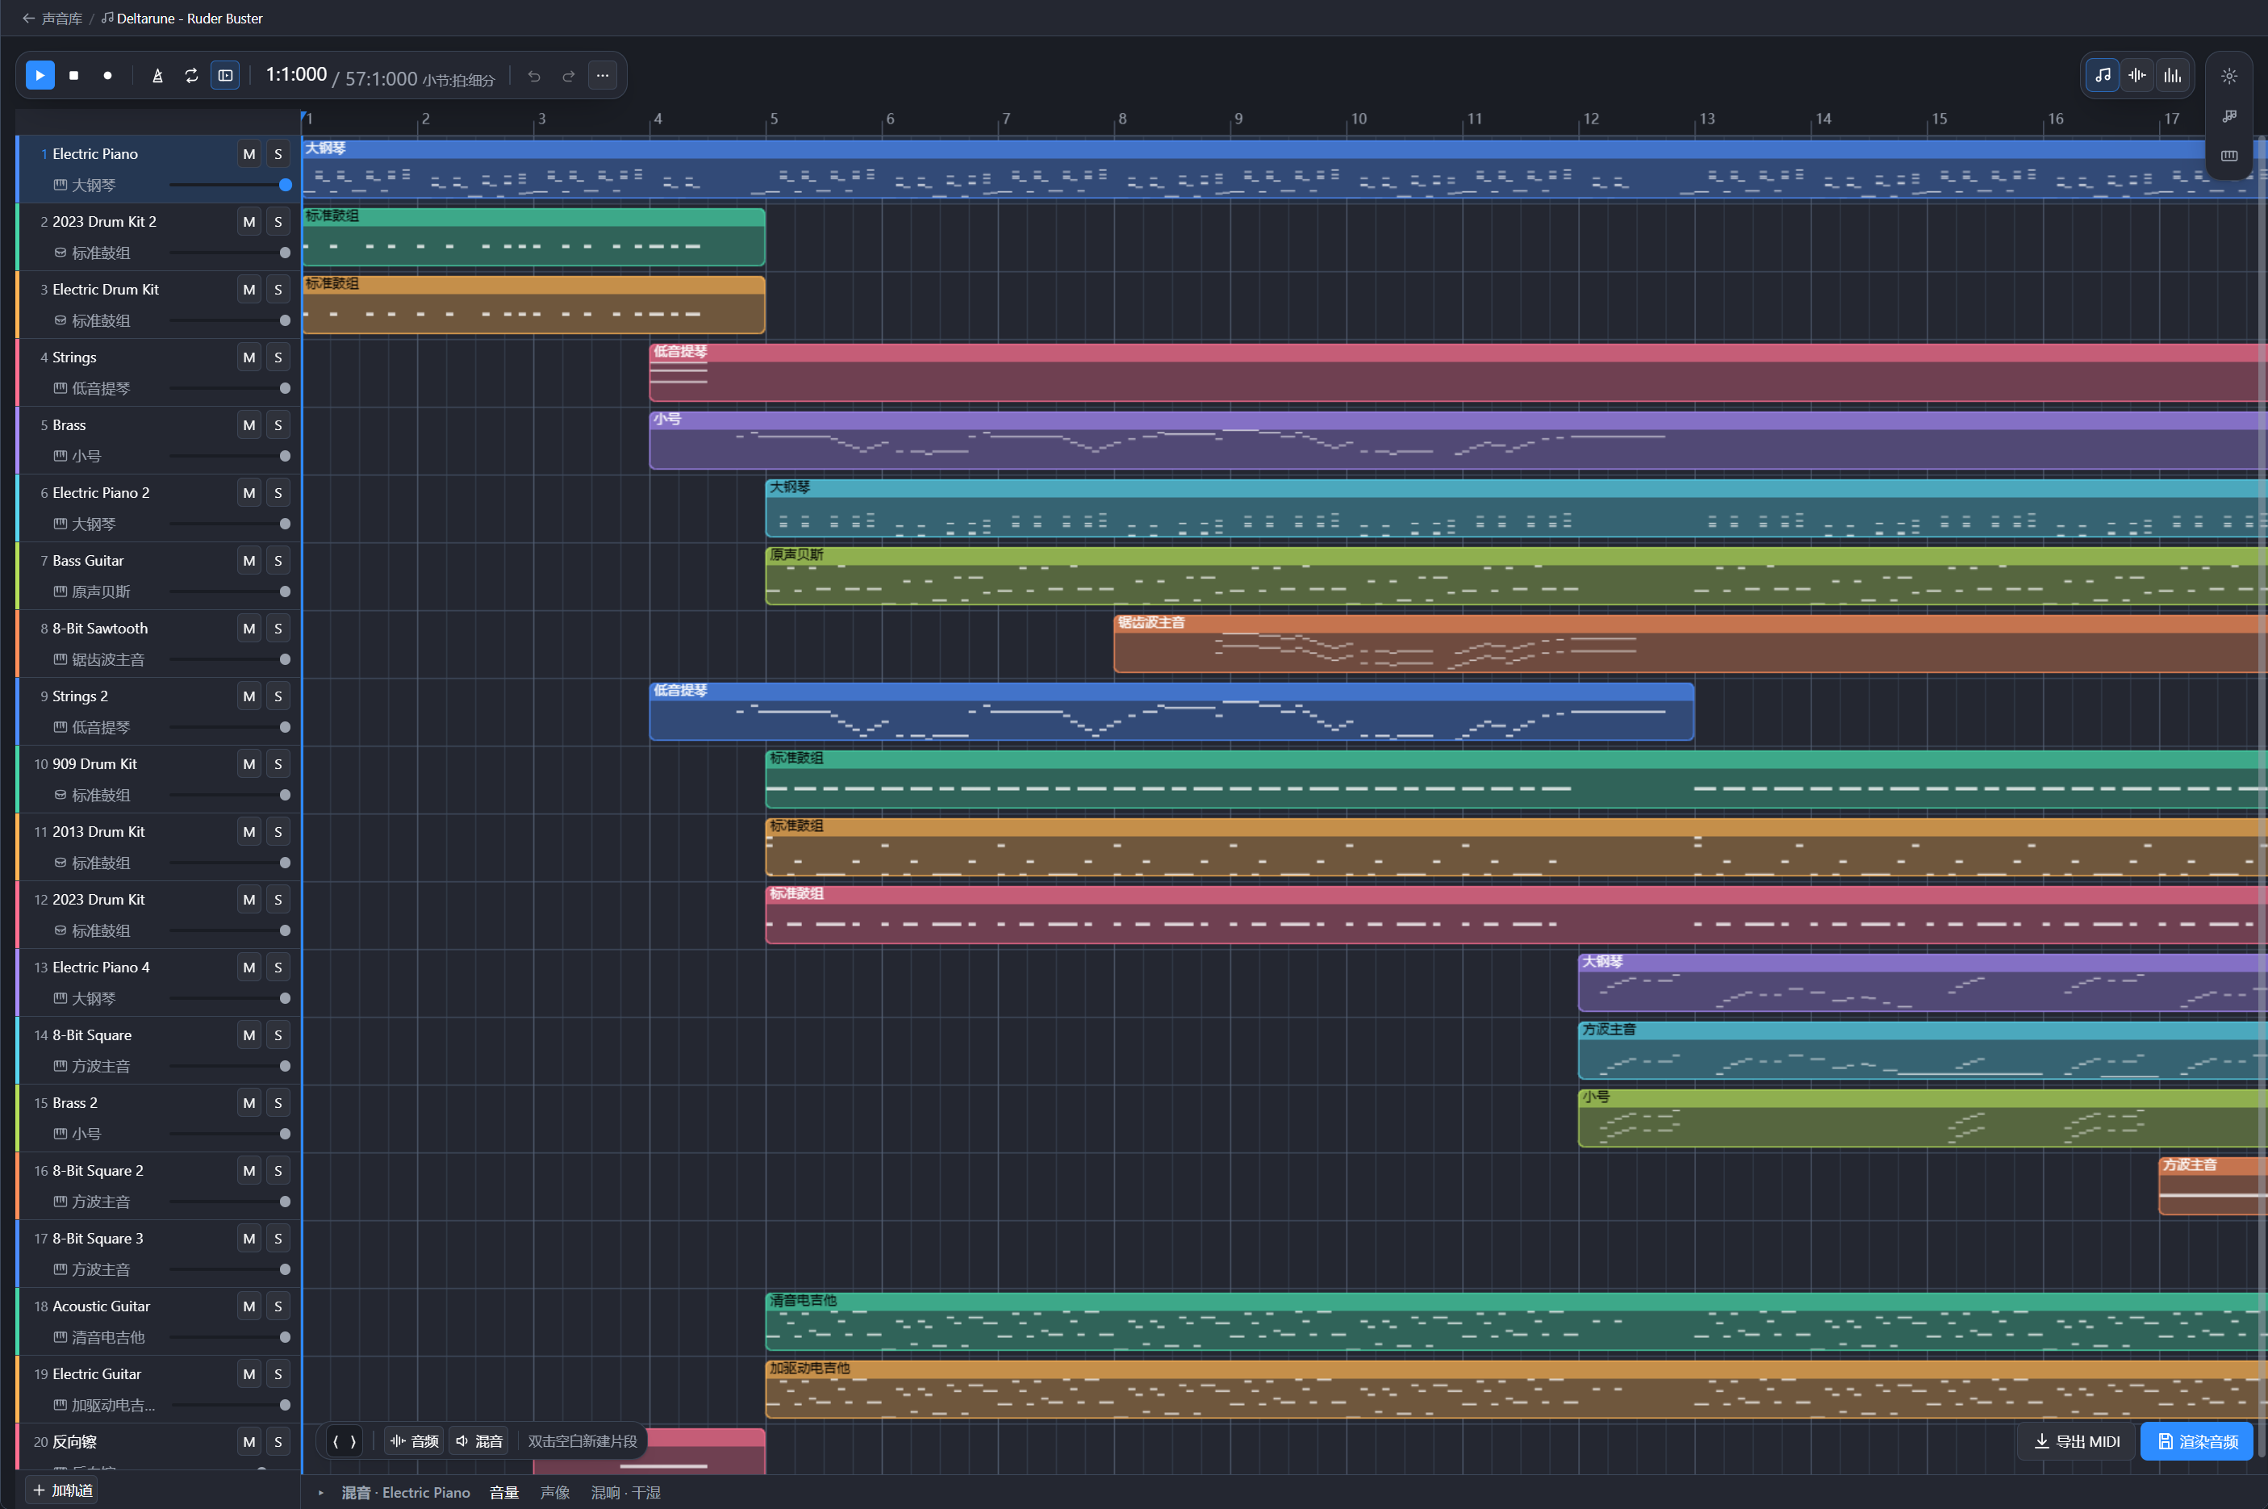
Task: Mute the 2023 Drum Kit 2 track
Action: (x=249, y=221)
